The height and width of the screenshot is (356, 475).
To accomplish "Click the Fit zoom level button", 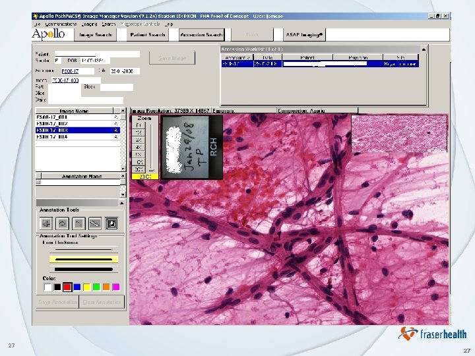I will click(139, 125).
